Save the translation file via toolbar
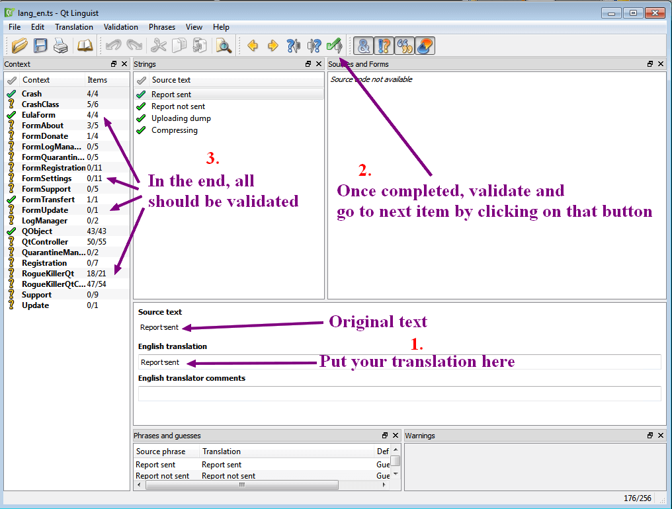The image size is (672, 509). [40, 46]
